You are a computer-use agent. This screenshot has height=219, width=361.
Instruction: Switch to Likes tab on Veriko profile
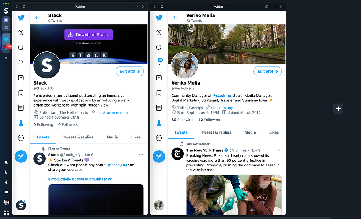[x=274, y=132]
